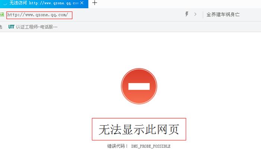The image size is (261, 155).
Task: Click the cut-off bookmark at far left
Action: 1,27
